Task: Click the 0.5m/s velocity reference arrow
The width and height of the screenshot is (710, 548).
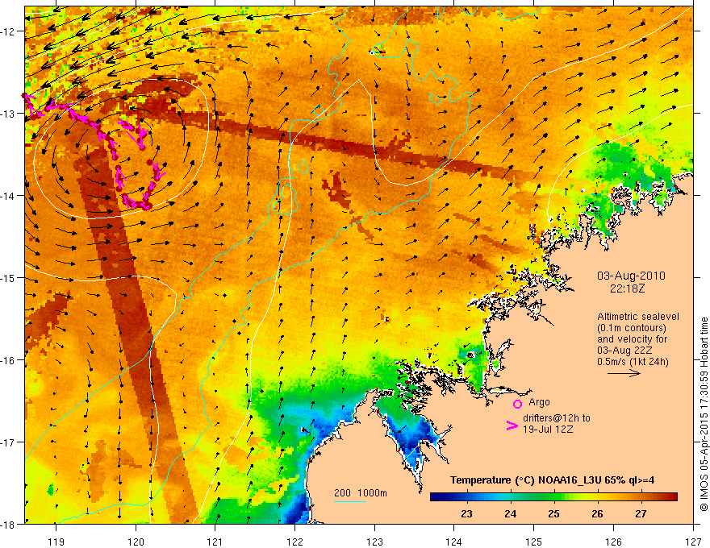Action: click(624, 373)
